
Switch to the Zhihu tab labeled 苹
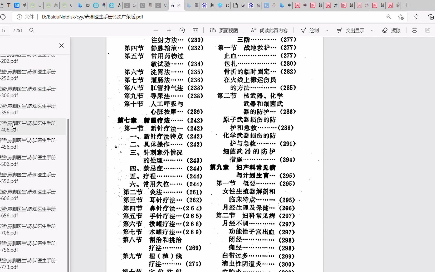21,5
